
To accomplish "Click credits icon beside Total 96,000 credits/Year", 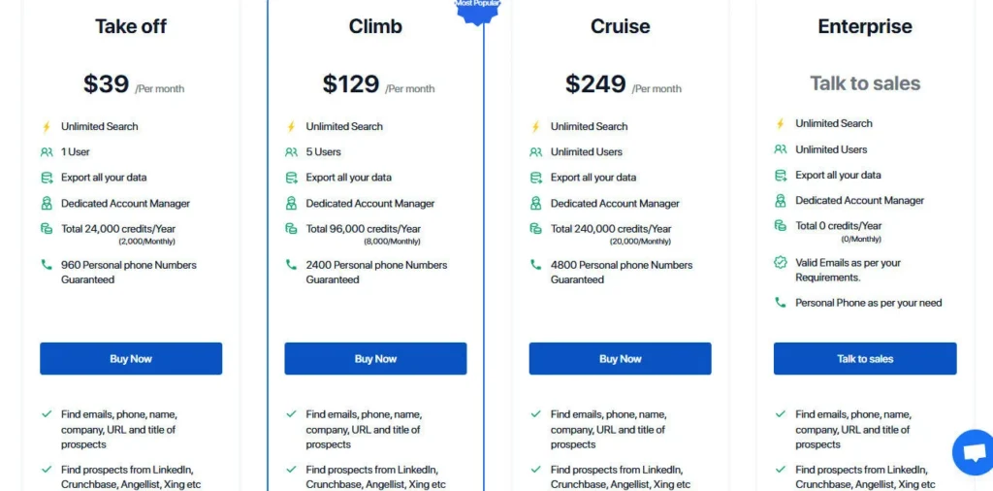I will pos(291,229).
